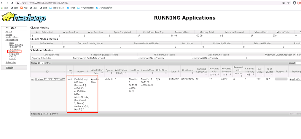Click the 69632 allocated memory value

coord(224,79)
